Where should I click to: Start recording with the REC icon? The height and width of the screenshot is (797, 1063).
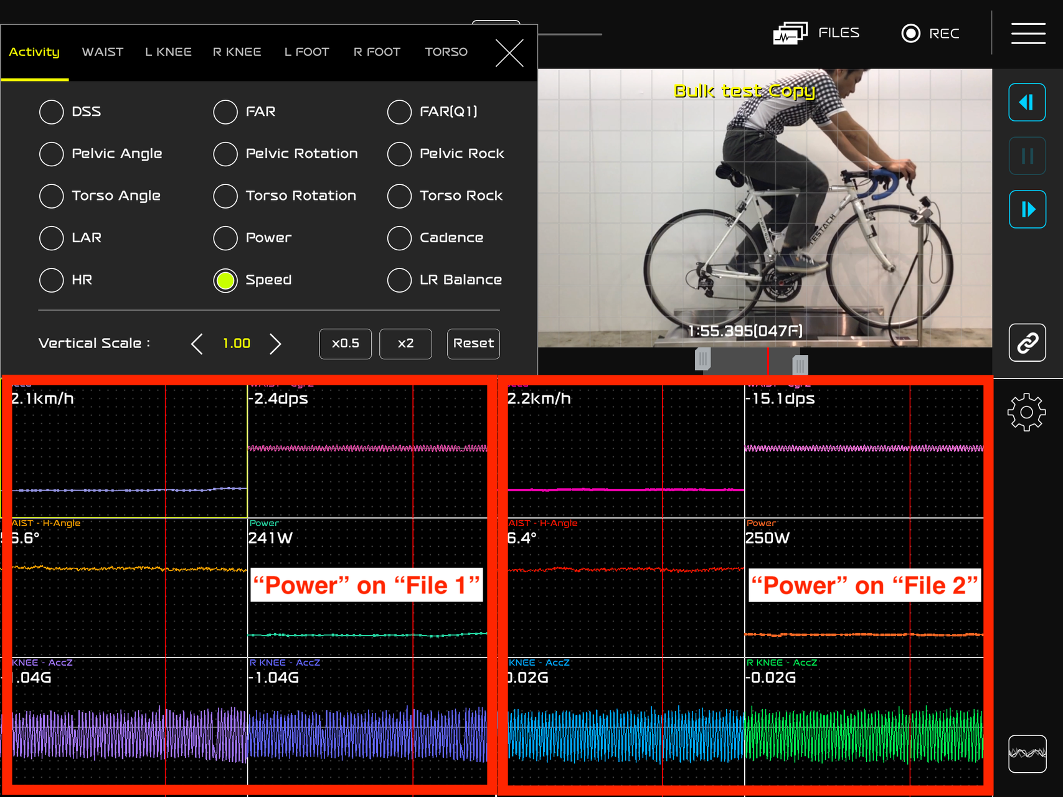click(911, 33)
